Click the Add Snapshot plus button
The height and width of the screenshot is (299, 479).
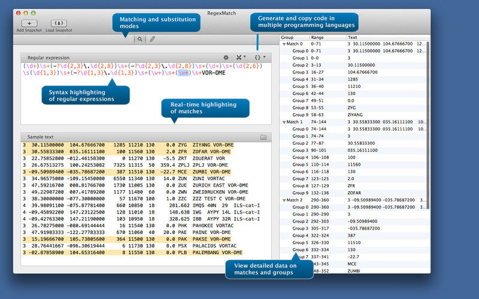coord(29,23)
